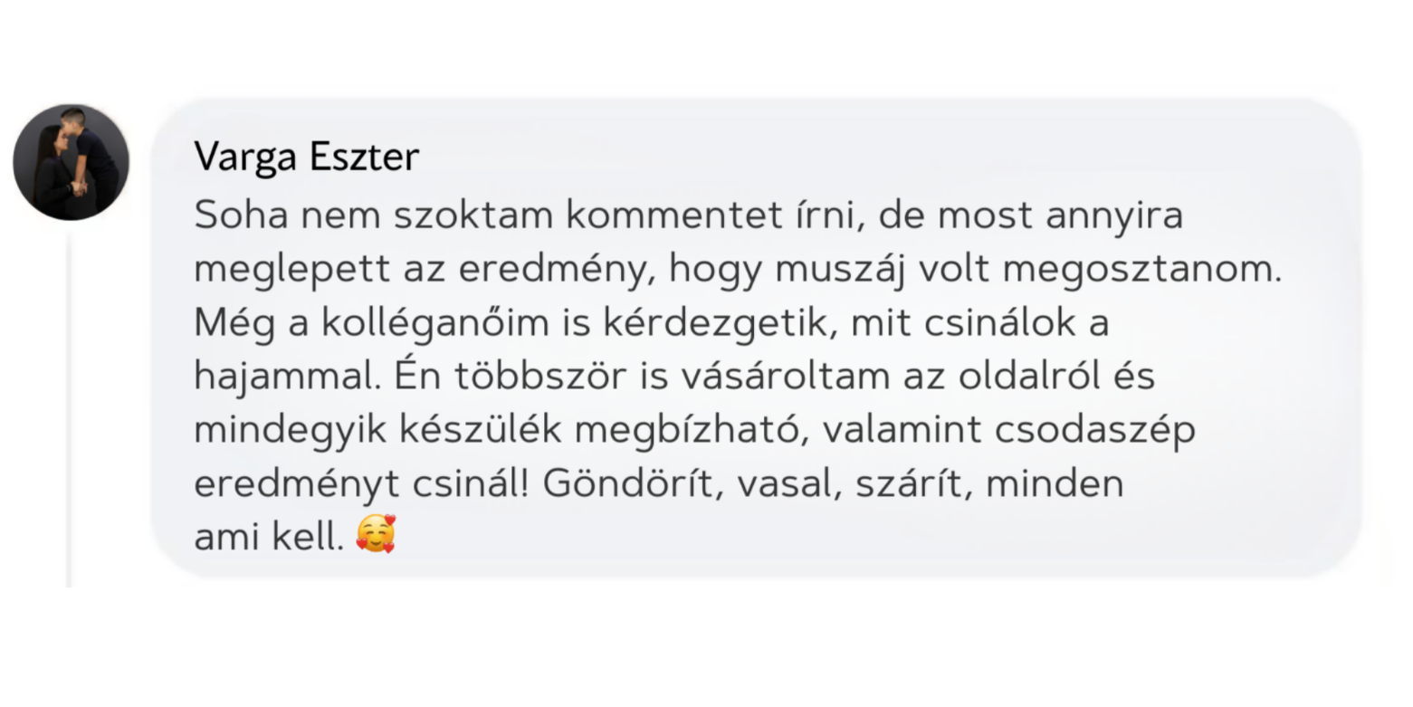The height and width of the screenshot is (707, 1413).
Task: Click the word "csodaszép" in the comment
Action: point(1094,430)
